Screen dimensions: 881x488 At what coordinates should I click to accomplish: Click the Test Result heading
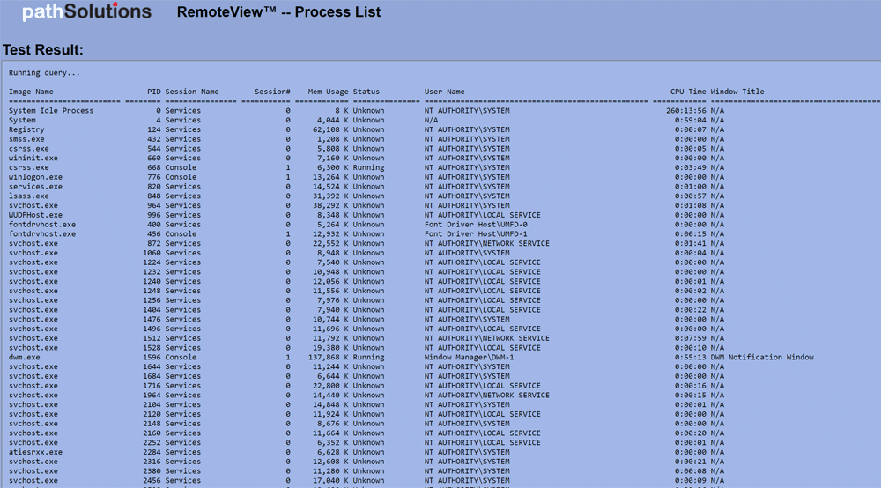[43, 50]
